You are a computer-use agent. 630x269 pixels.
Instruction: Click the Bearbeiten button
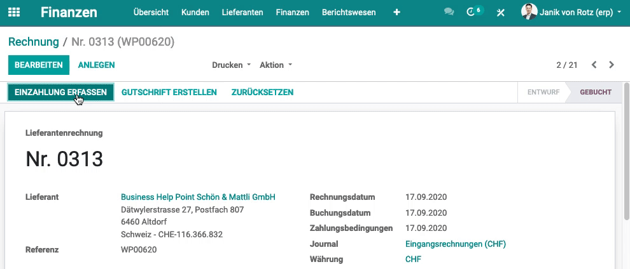(39, 65)
